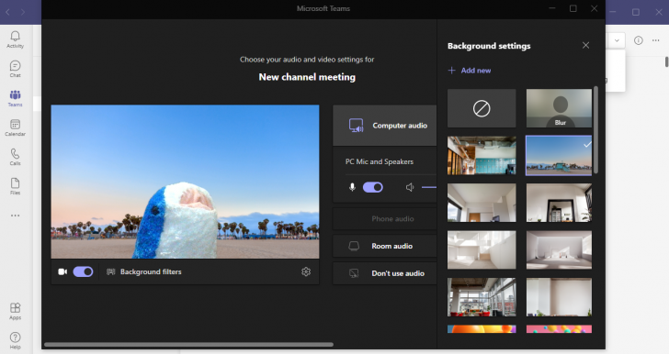Open Help at the sidebar bottom
The height and width of the screenshot is (354, 669).
click(x=15, y=340)
